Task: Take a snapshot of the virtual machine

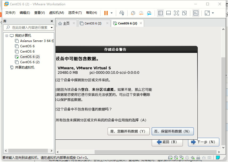Action: click(x=133, y=13)
